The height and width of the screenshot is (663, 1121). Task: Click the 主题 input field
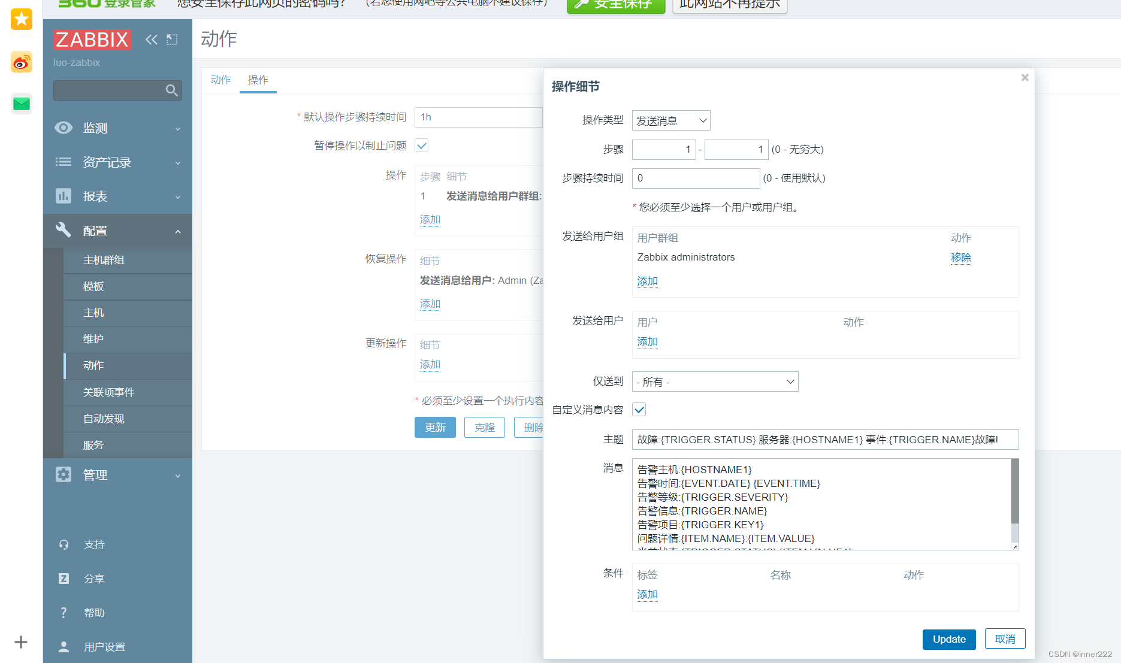tap(825, 440)
